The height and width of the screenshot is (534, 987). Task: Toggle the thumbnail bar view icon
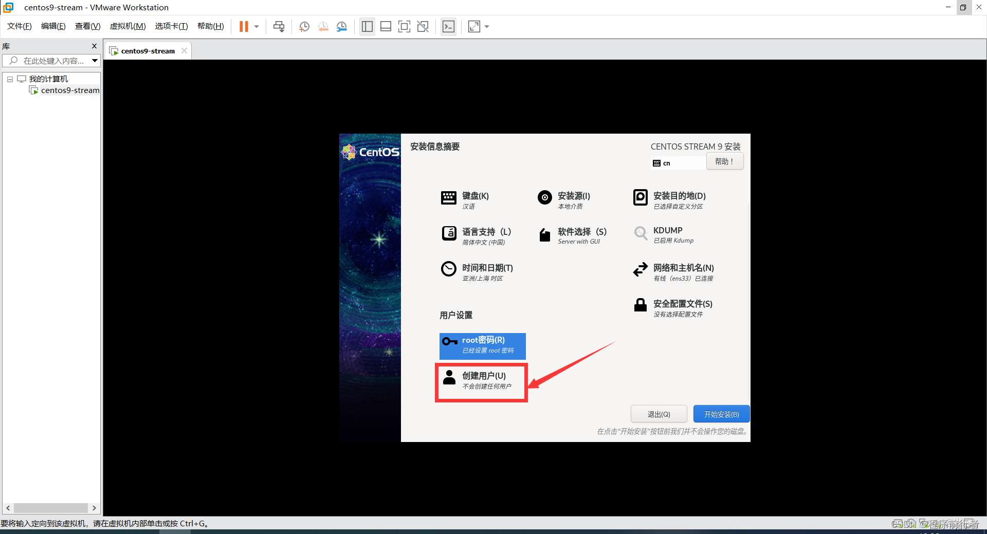point(386,26)
